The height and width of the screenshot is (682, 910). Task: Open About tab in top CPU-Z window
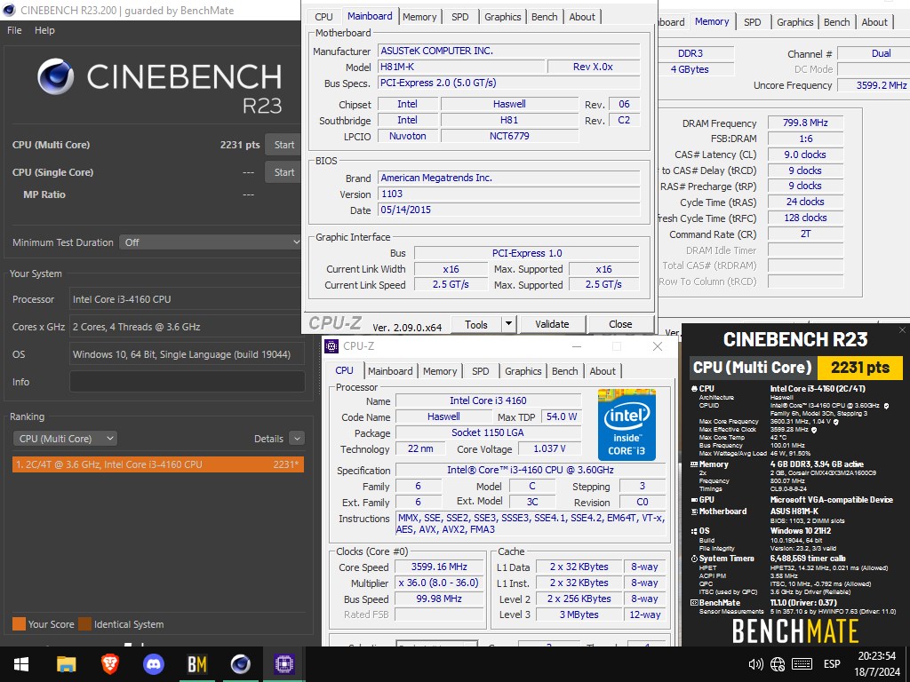click(x=582, y=17)
